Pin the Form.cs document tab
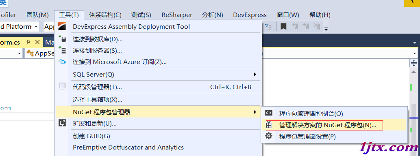Image resolution: width=420 pixels, height=156 pixels. point(28,42)
